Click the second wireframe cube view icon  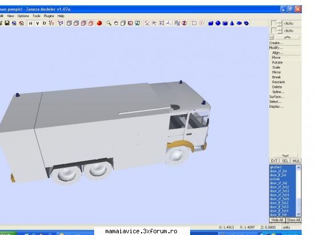pyautogui.click(x=77, y=23)
